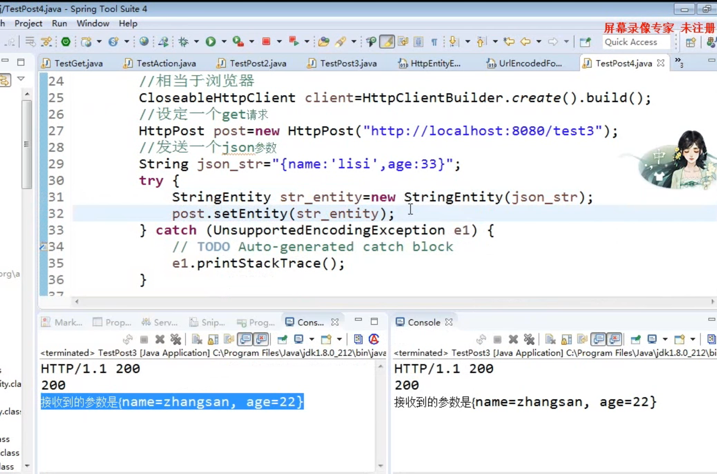
Task: Click the Spring Boot Dashboard power icon
Action: [66, 42]
